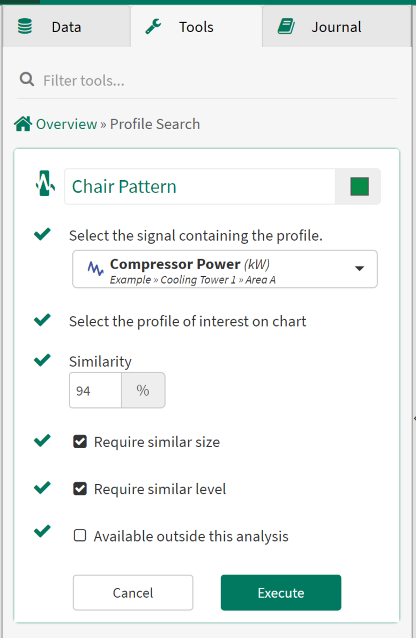Click the Similarity percentage input field
The image size is (416, 638).
click(95, 391)
